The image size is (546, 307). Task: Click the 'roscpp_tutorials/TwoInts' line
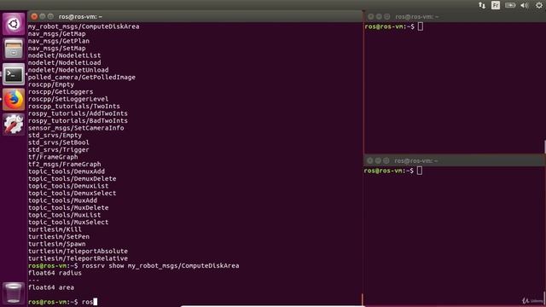click(x=74, y=106)
